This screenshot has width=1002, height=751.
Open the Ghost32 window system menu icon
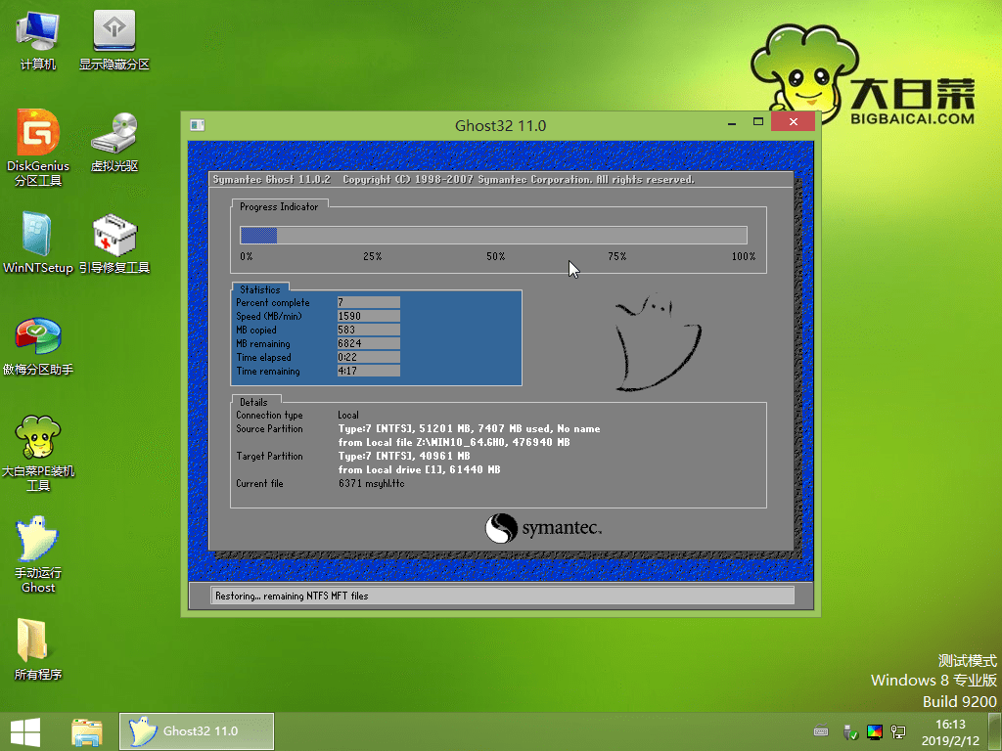click(198, 125)
